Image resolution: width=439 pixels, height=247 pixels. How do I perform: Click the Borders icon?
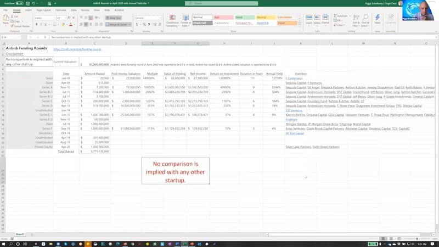(x=54, y=25)
